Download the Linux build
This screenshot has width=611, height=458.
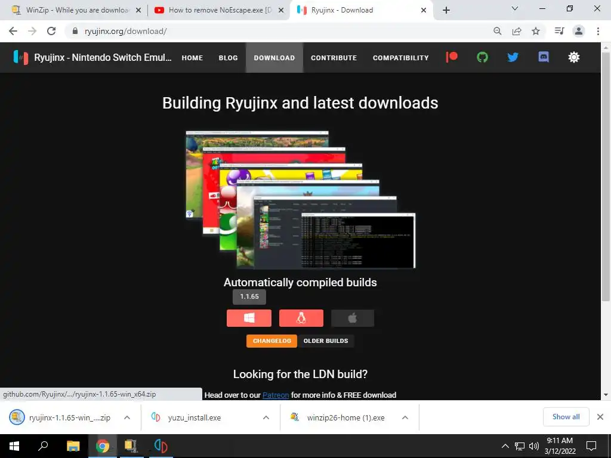tap(301, 318)
